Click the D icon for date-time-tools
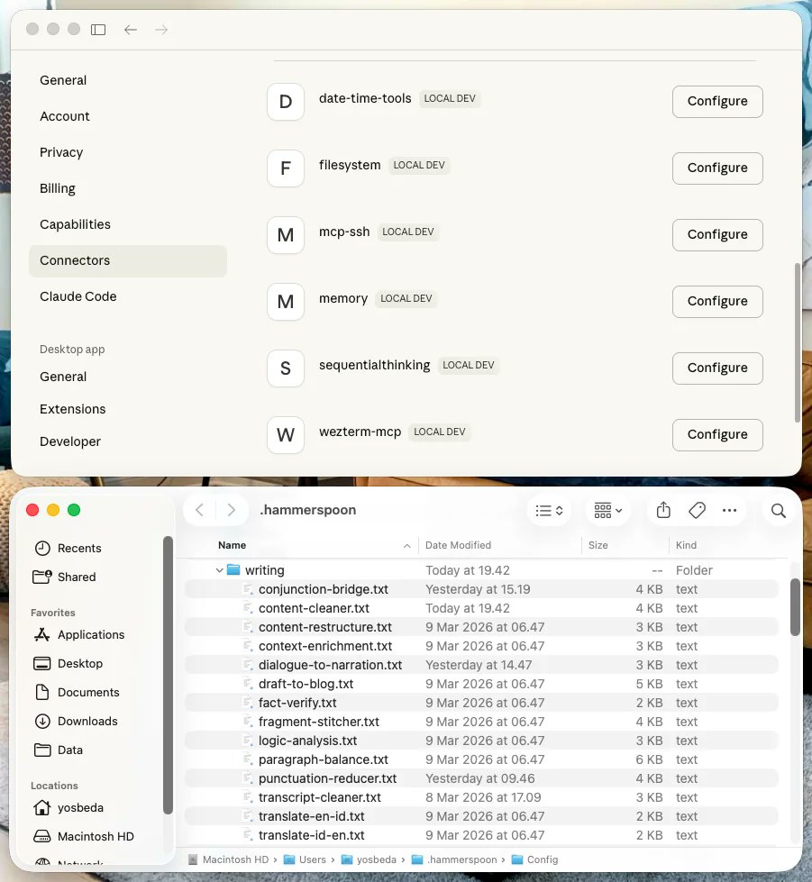The image size is (812, 882). click(286, 101)
